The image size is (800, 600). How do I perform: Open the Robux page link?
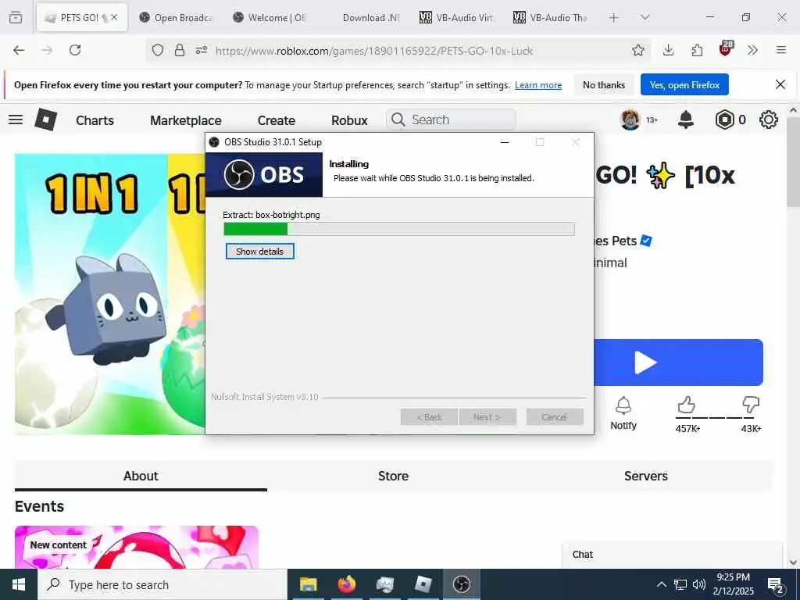coord(349,120)
